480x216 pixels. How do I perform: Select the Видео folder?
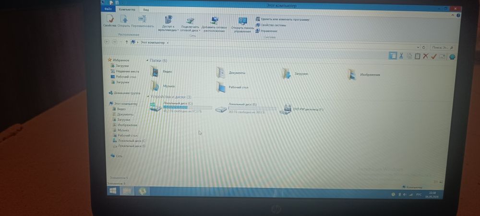click(x=161, y=71)
